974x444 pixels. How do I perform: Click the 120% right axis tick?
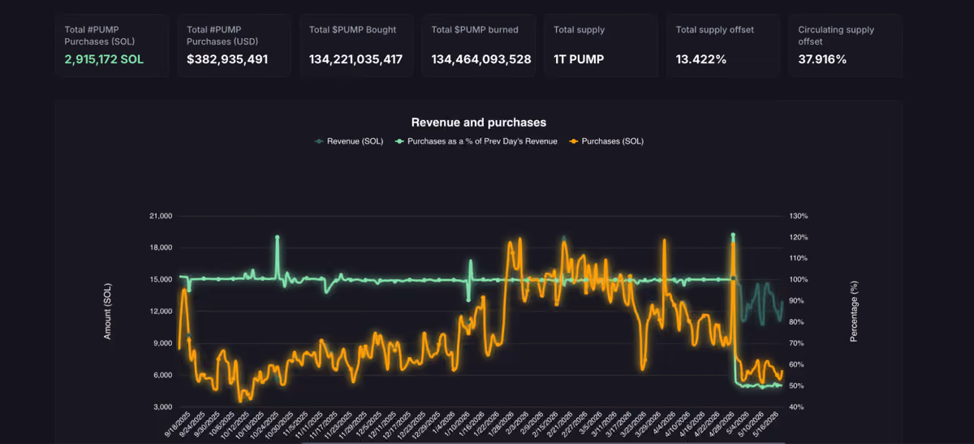pyautogui.click(x=799, y=237)
